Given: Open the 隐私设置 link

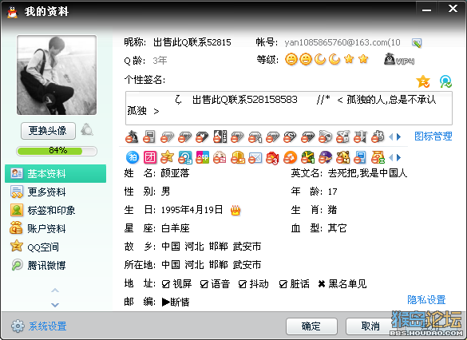Looking at the screenshot, I should click(426, 300).
